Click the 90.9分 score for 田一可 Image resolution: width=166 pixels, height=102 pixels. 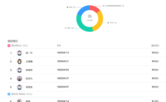coord(155,53)
